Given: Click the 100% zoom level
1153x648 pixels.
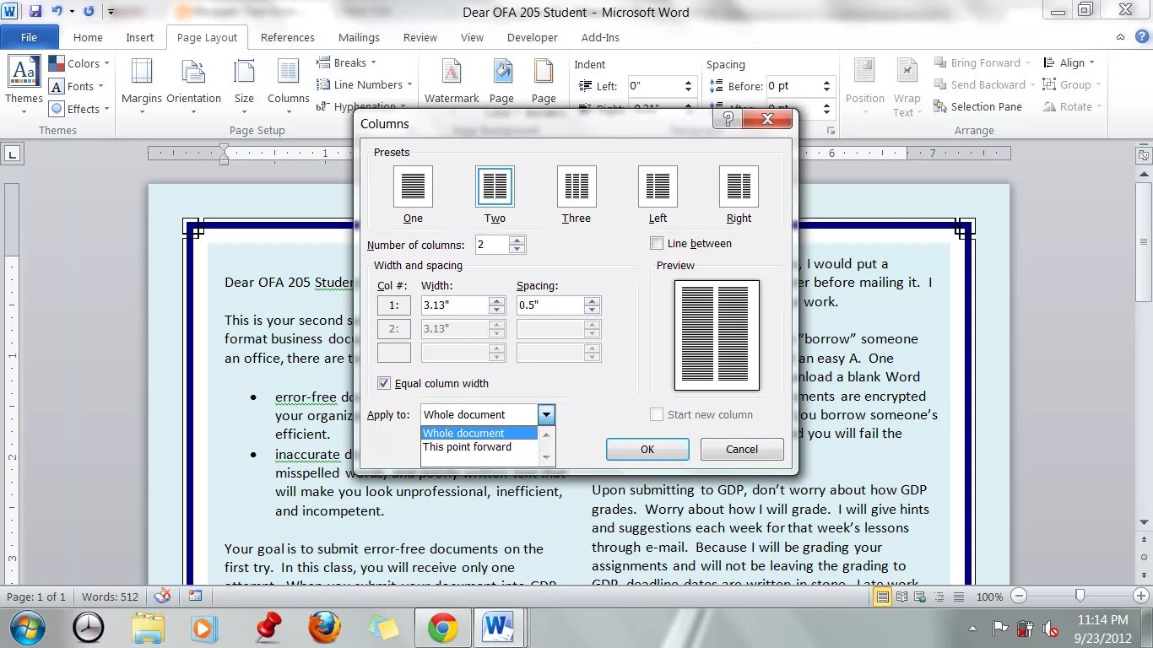Looking at the screenshot, I should [x=989, y=597].
